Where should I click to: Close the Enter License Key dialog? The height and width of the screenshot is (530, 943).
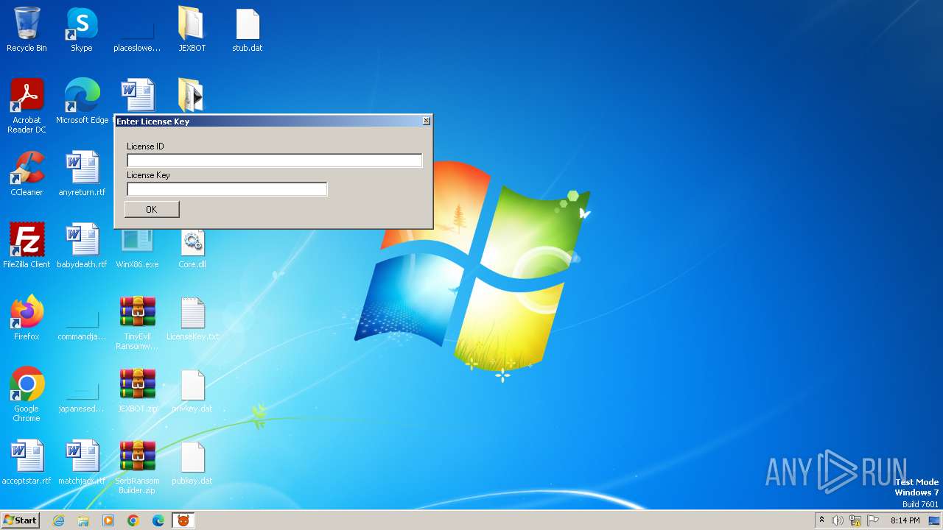click(426, 121)
